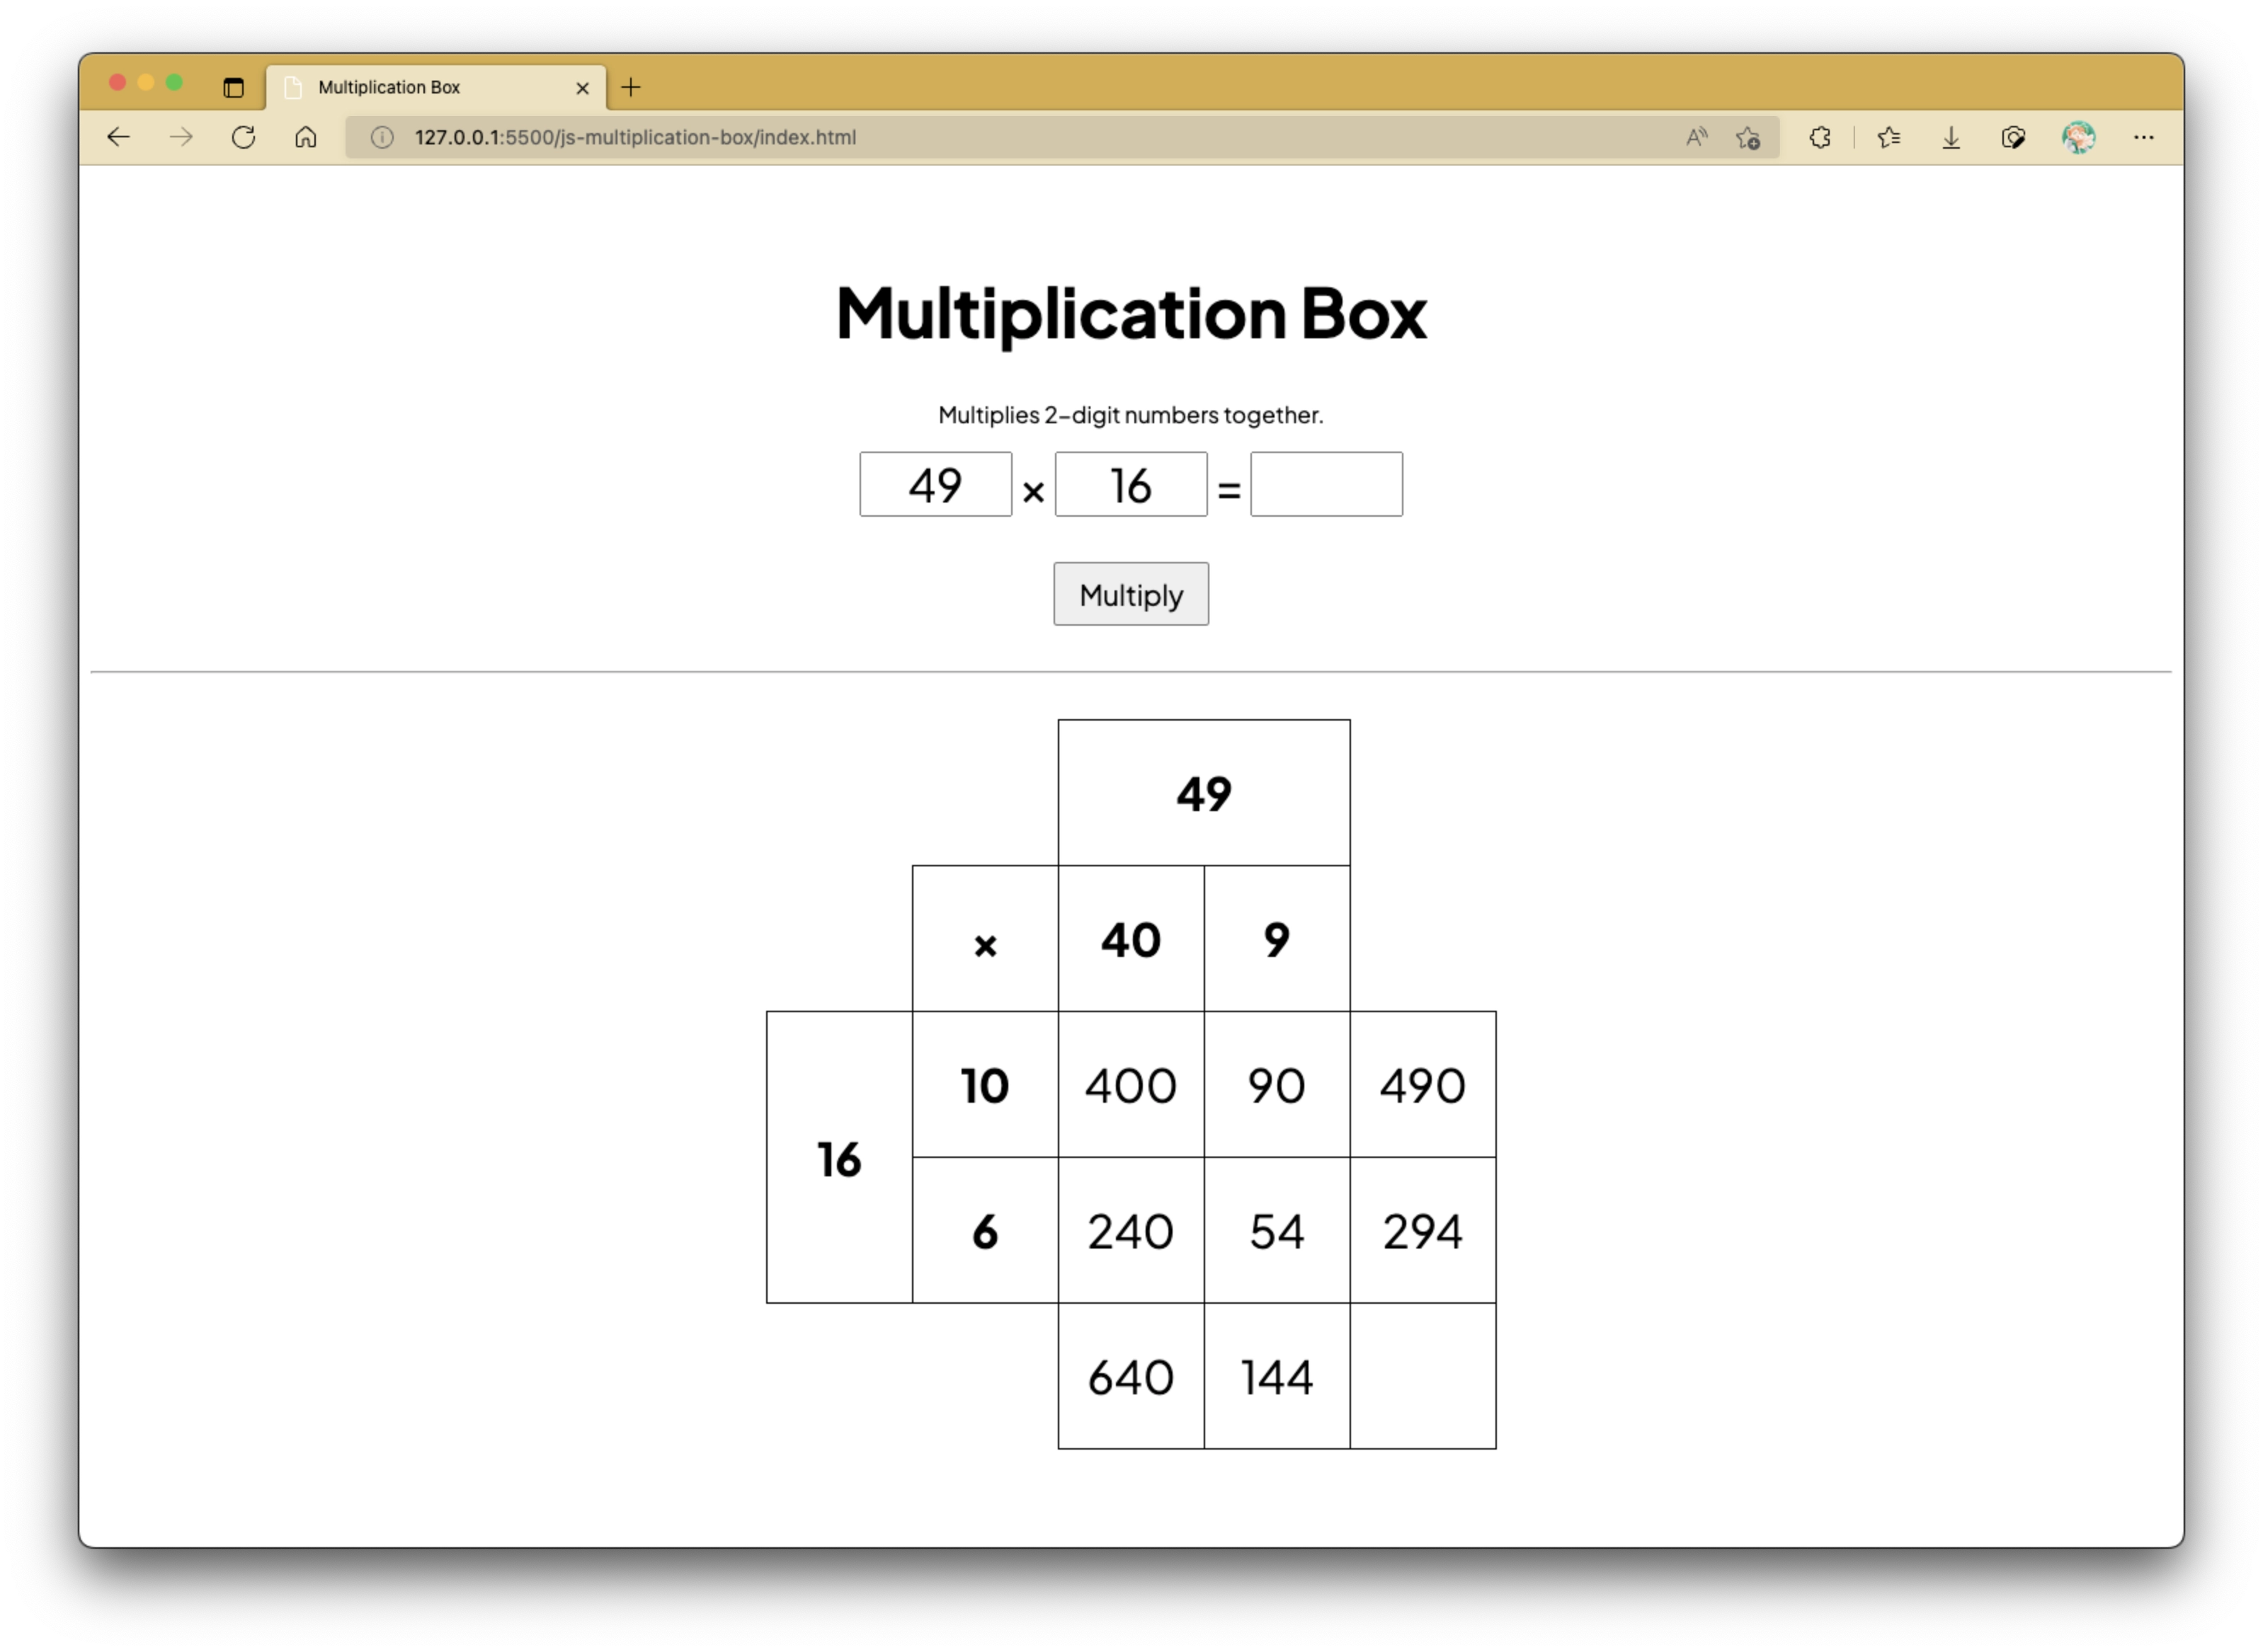This screenshot has height=1652, width=2263.
Task: Select the input field containing 49
Action: coord(936,485)
